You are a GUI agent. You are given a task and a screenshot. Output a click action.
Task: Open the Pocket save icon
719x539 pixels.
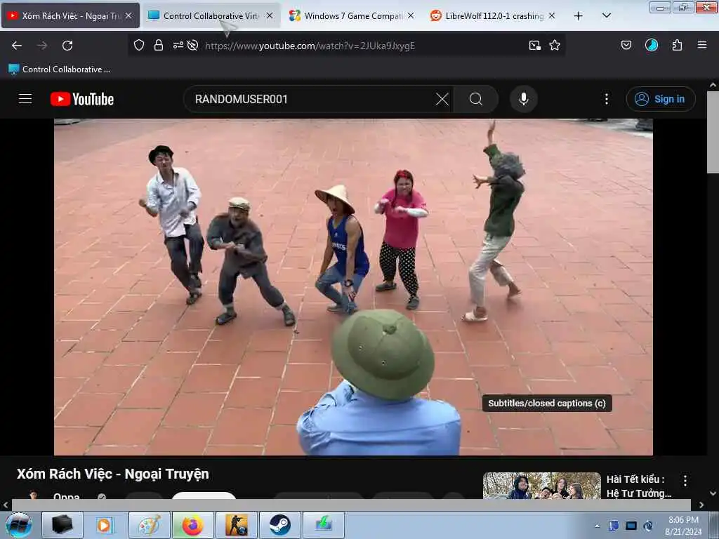pyautogui.click(x=626, y=45)
